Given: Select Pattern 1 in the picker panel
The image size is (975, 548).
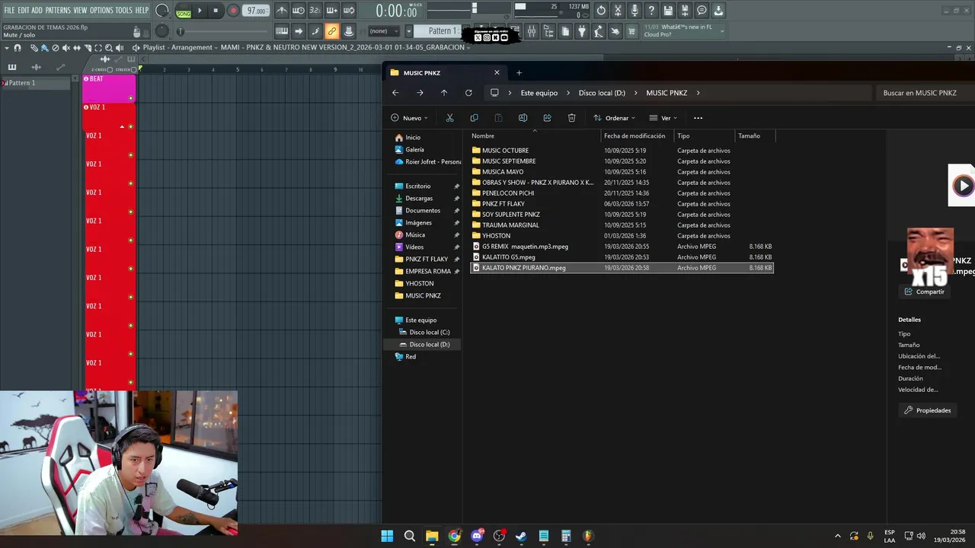Looking at the screenshot, I should [37, 83].
